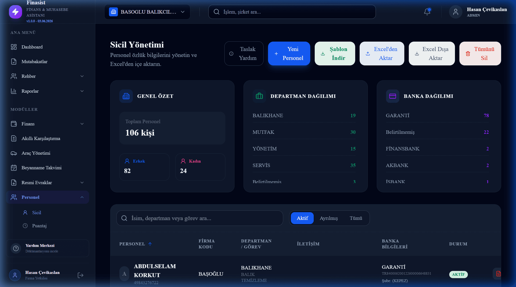Screen dimensions: 516x287
Task: Collapse the Personel menu chevron
Action: point(82,197)
